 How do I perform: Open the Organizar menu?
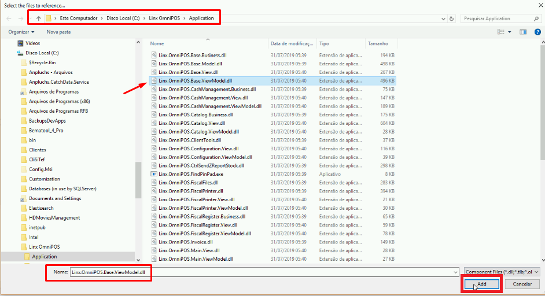click(x=21, y=32)
